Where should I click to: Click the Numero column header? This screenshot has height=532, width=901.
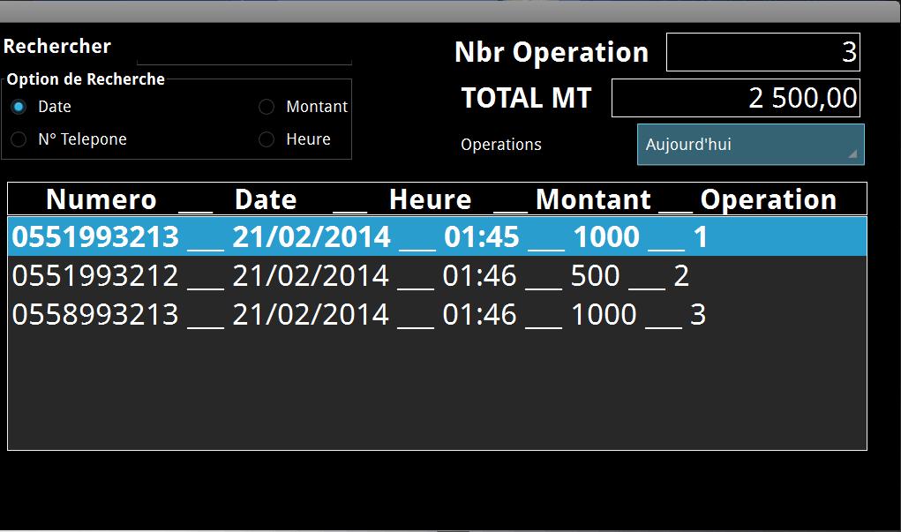(x=101, y=199)
